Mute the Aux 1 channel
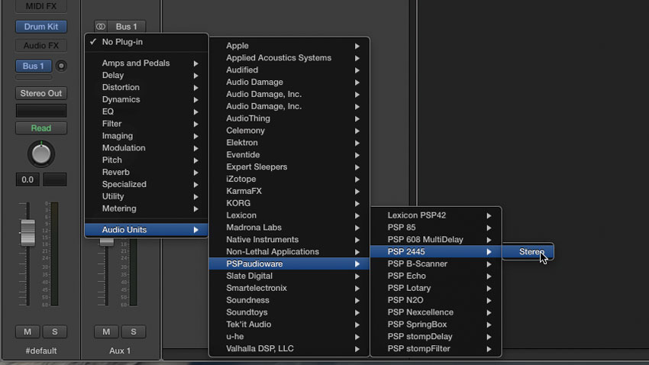Image resolution: width=649 pixels, height=365 pixels. (106, 331)
